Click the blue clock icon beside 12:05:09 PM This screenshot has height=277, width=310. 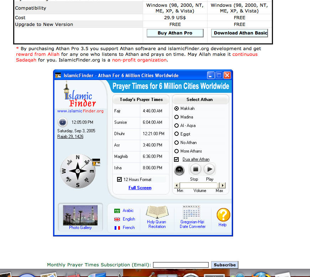(x=63, y=122)
